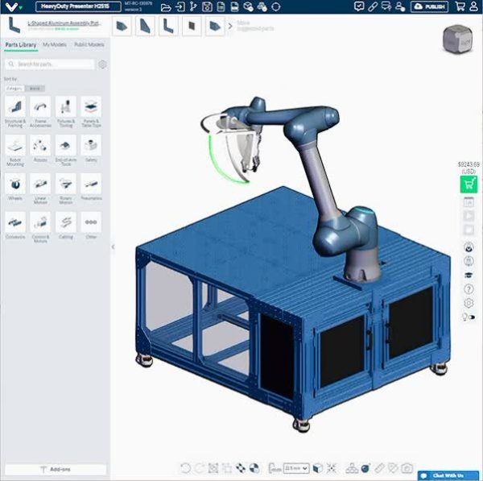The height and width of the screenshot is (481, 483).
Task: Click the import design icon
Action: point(180,6)
